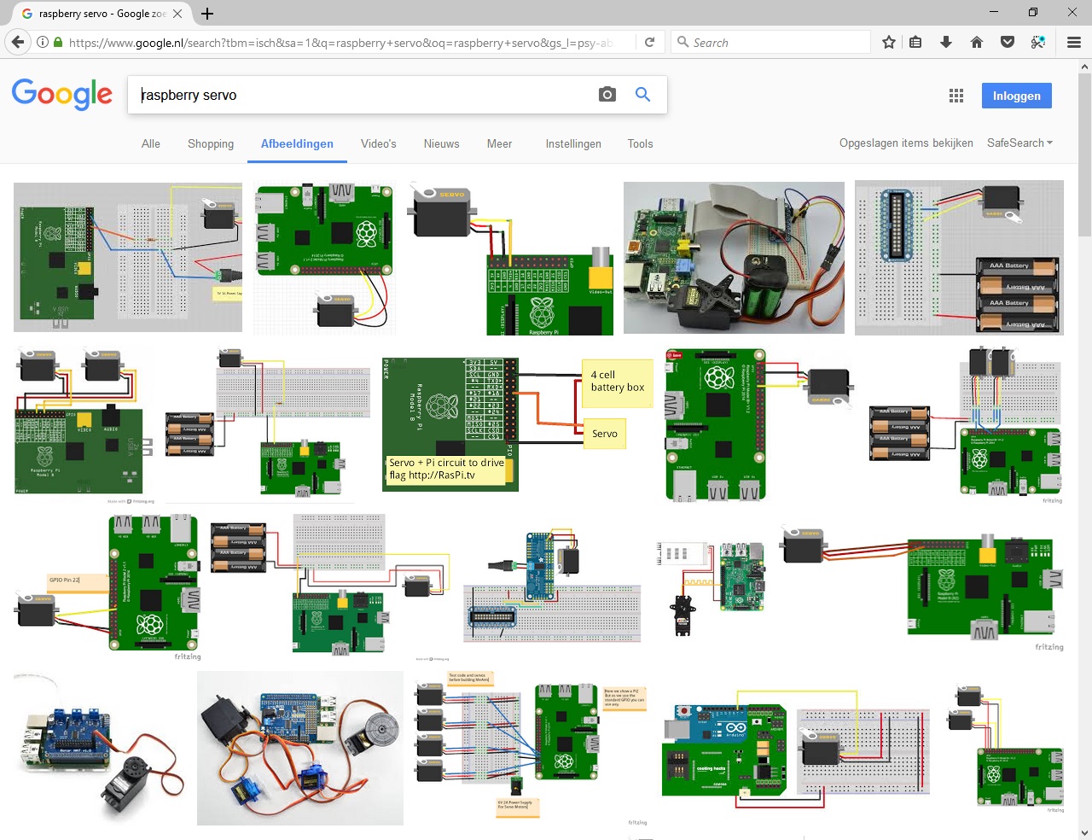Open first-row diagram with four AAA batteries
Screen dimensions: 1092x840
[x=959, y=257]
